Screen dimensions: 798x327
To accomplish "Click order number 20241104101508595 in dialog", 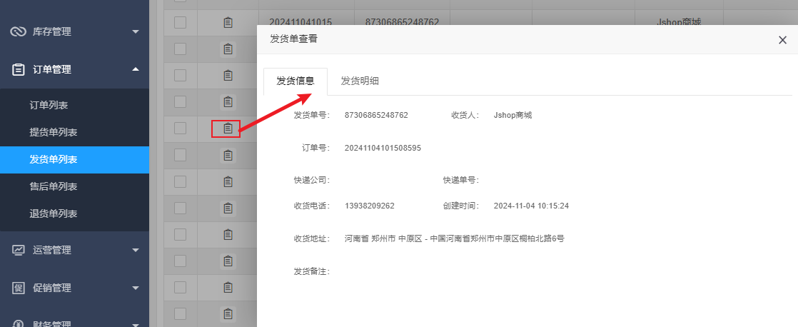I will (383, 148).
